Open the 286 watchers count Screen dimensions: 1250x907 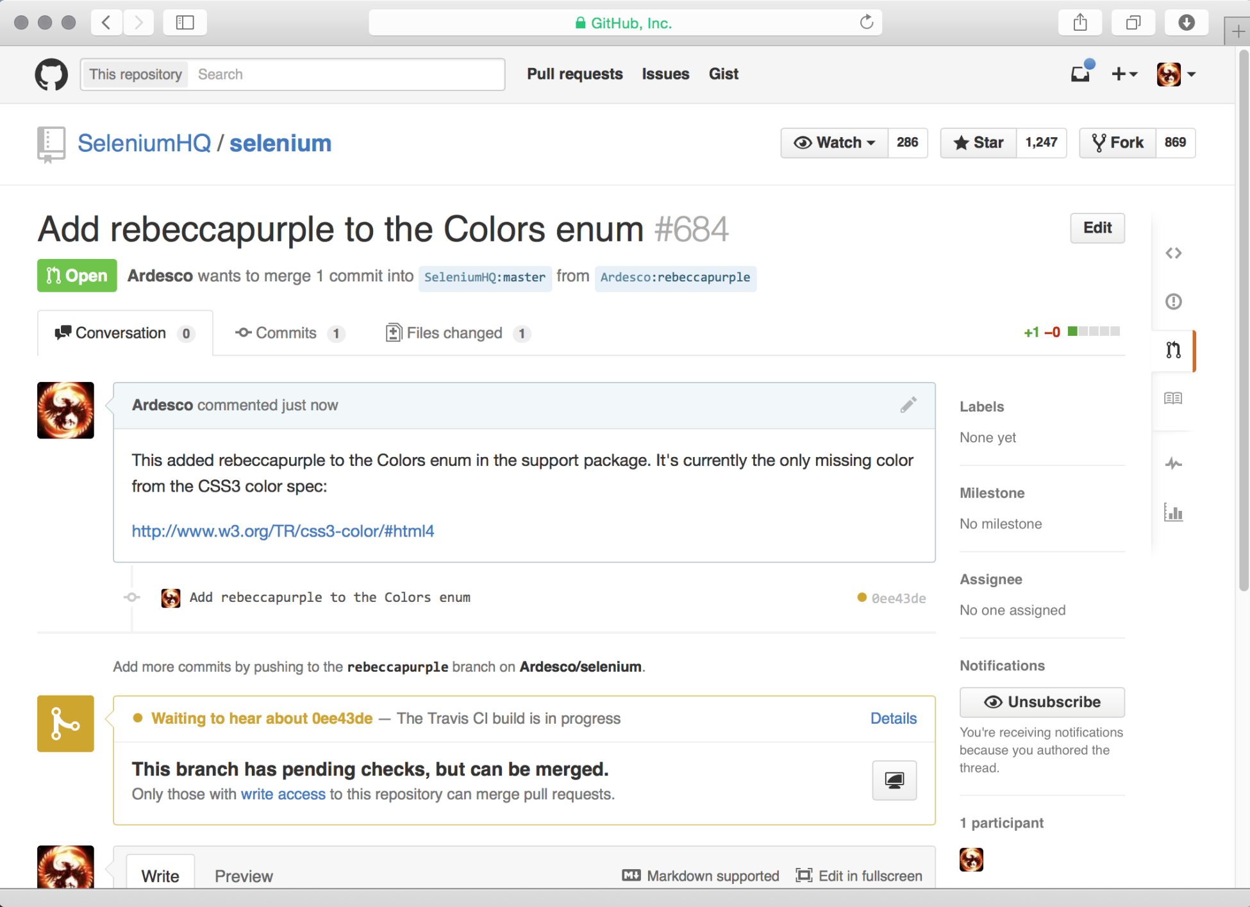908,142
